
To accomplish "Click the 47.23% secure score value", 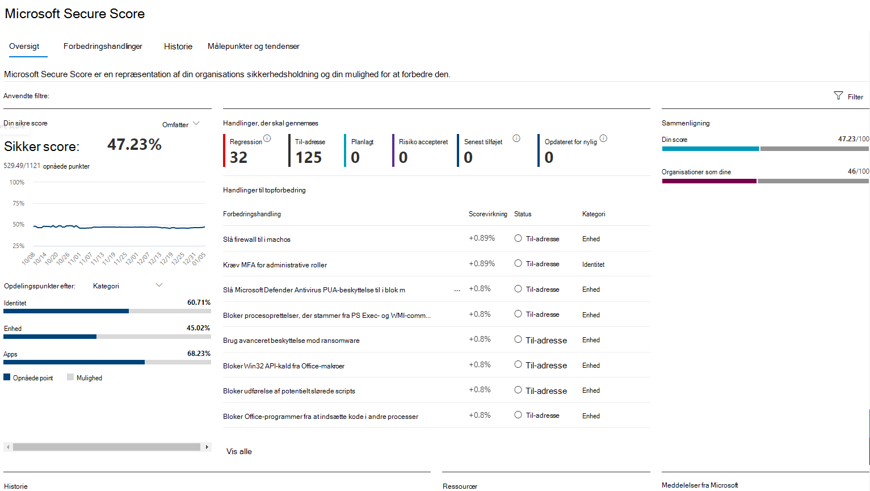I will point(135,145).
